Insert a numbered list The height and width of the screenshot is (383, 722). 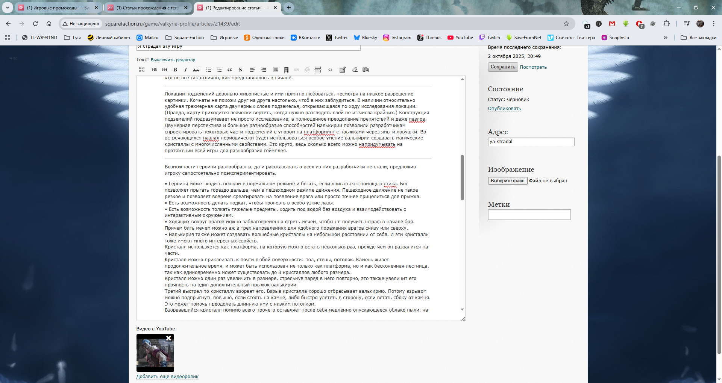point(219,70)
